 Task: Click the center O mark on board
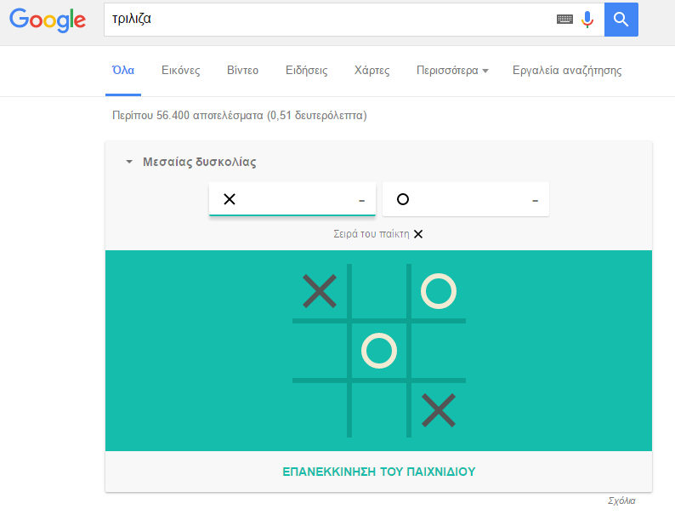[x=379, y=351]
